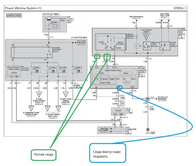
Task: Click the Relay box in Safety Window ECU
Action: [x=126, y=73]
